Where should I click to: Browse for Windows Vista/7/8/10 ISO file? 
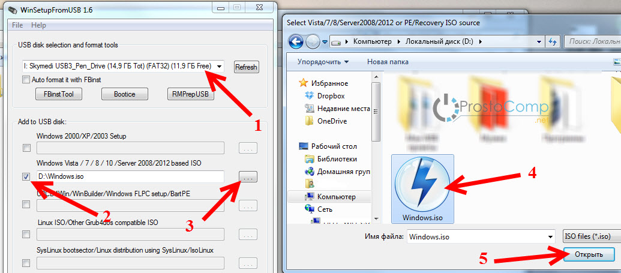248,177
